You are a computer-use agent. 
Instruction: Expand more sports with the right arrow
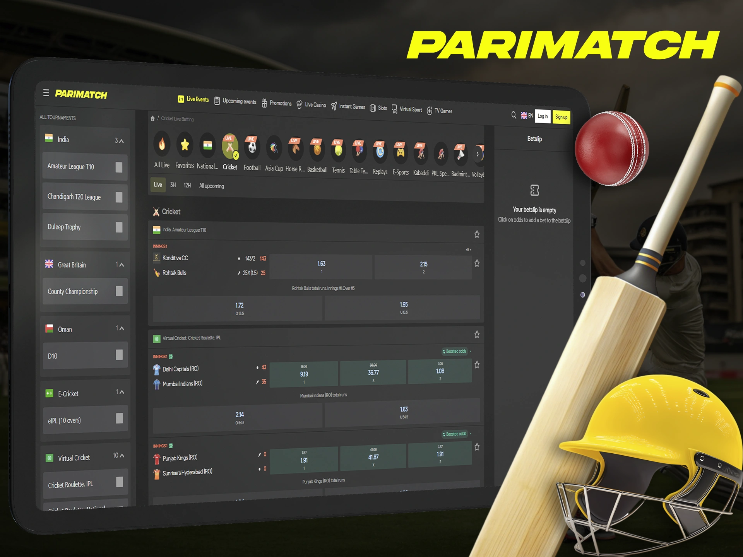(478, 154)
